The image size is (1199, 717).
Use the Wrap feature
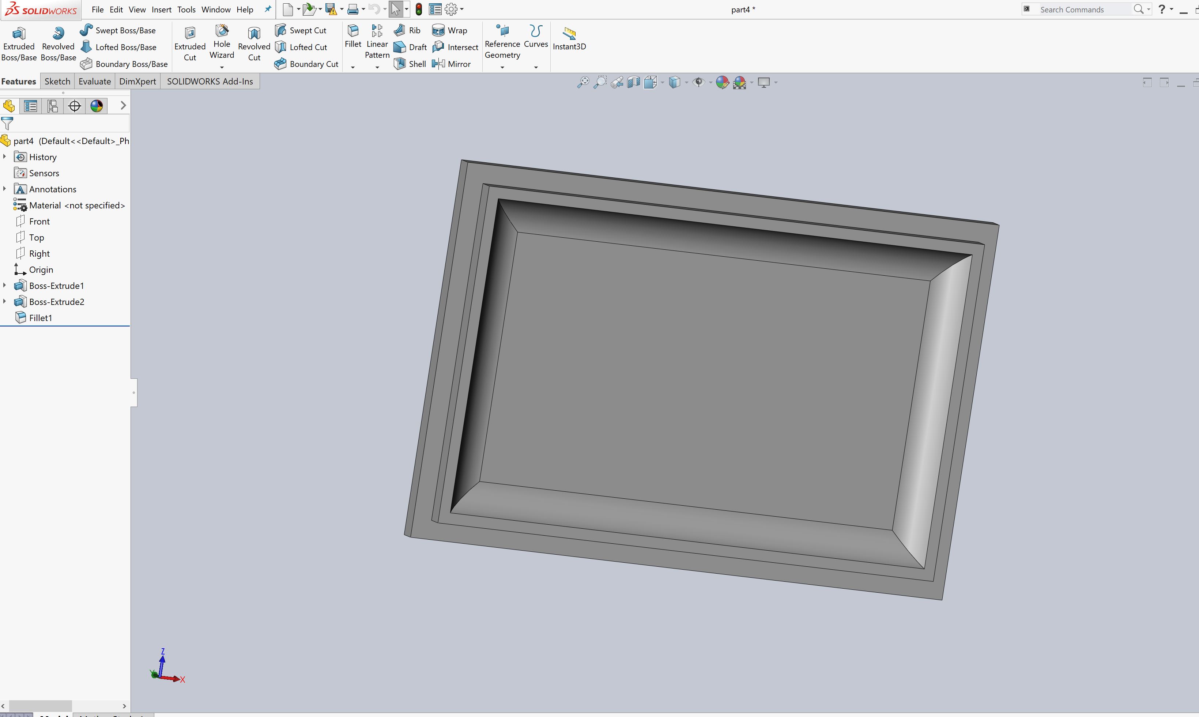tap(449, 30)
